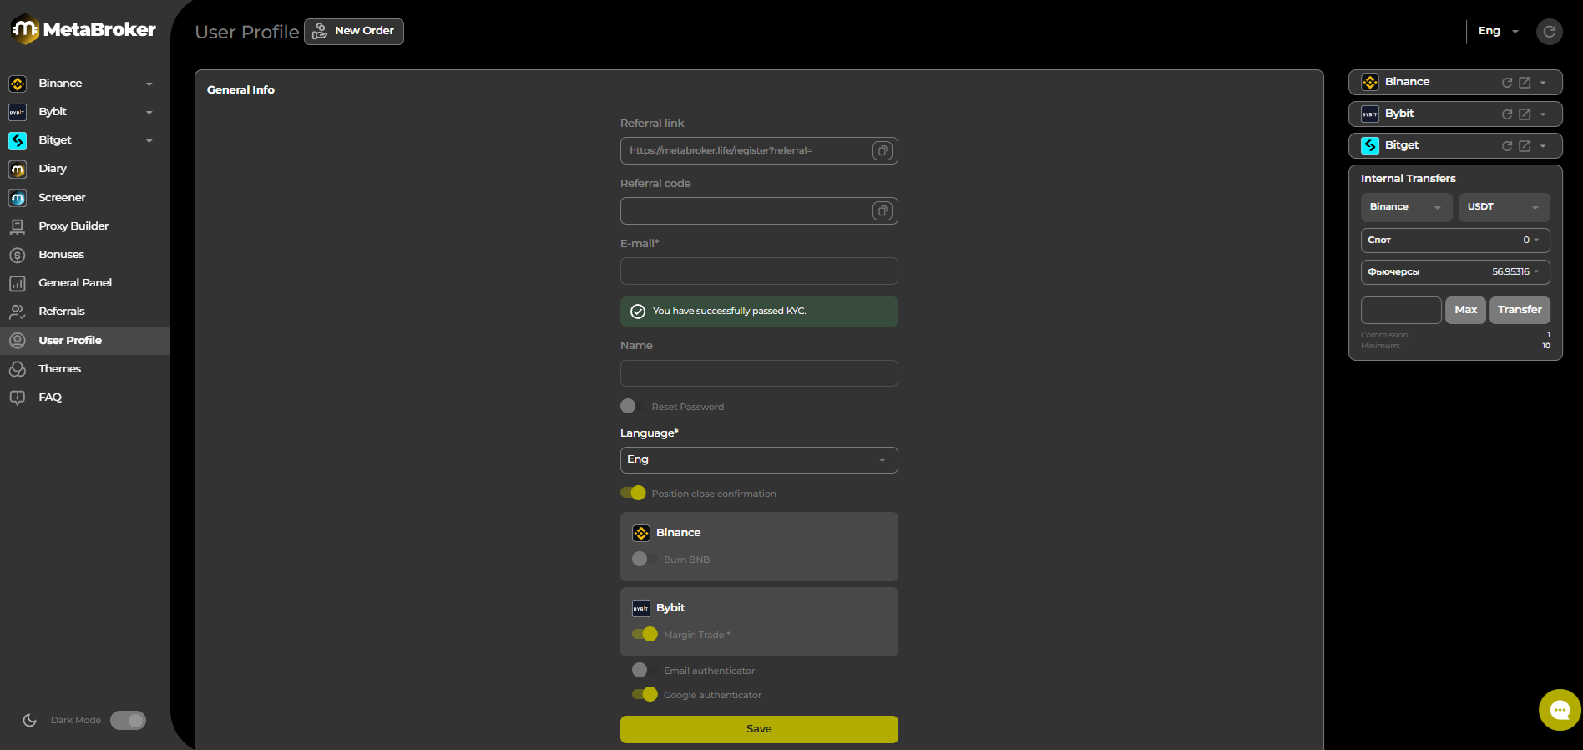Click the E-mail input field
Image resolution: width=1583 pixels, height=750 pixels.
(x=758, y=271)
